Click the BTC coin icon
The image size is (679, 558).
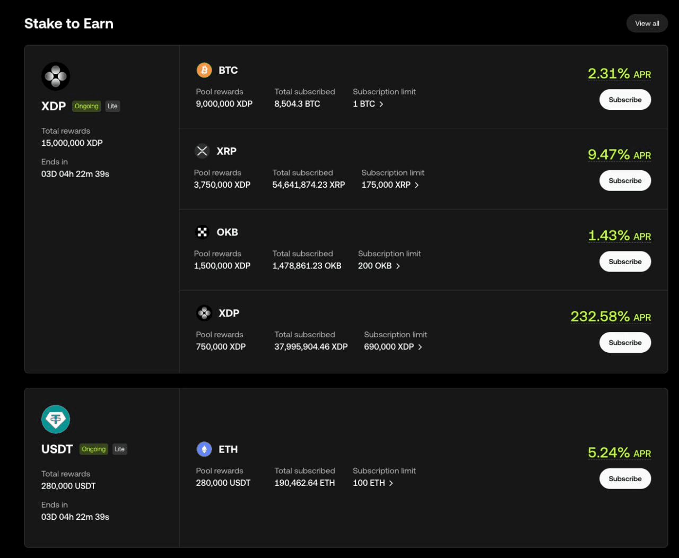click(x=204, y=70)
